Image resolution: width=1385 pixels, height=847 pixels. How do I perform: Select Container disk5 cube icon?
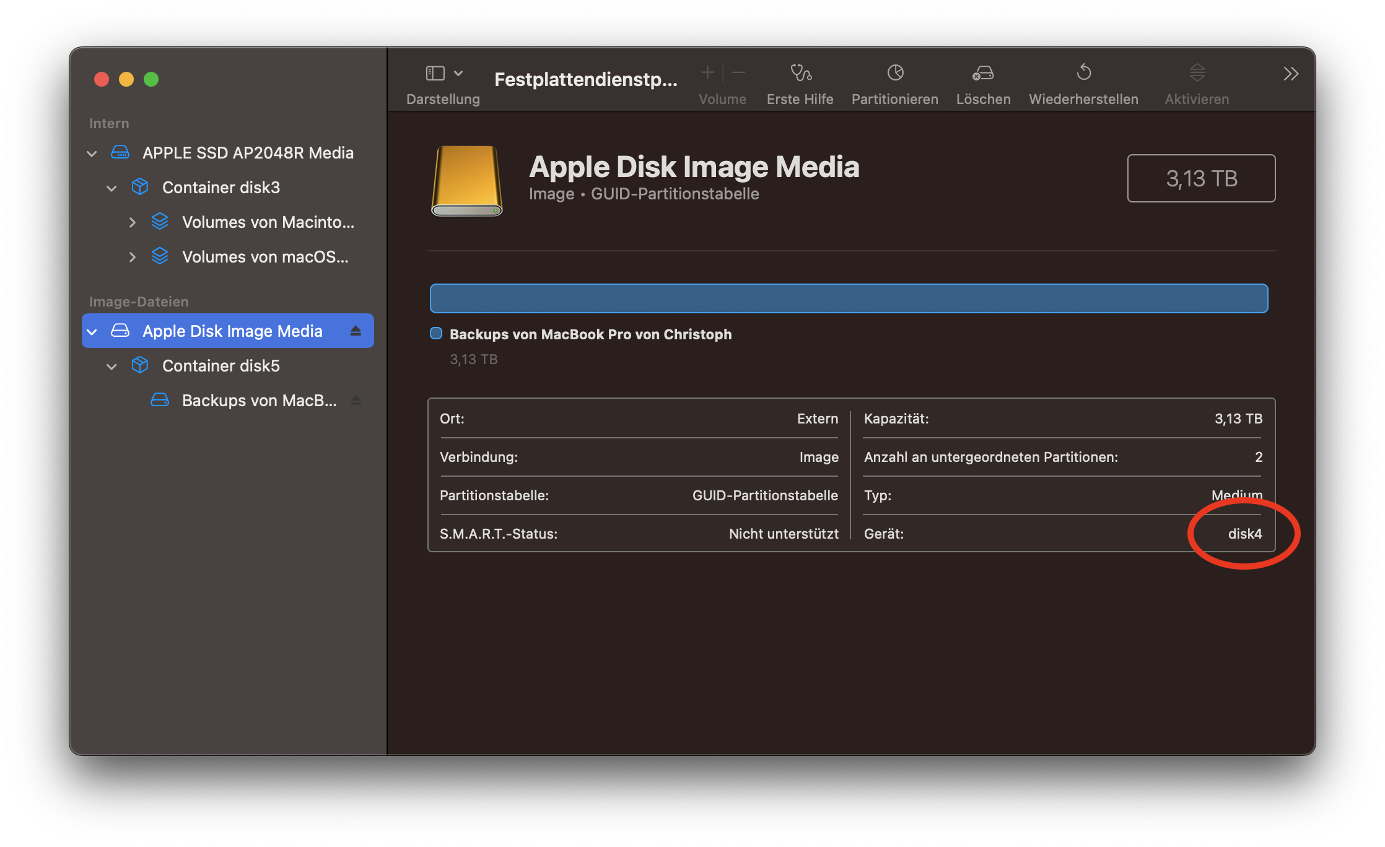(140, 365)
